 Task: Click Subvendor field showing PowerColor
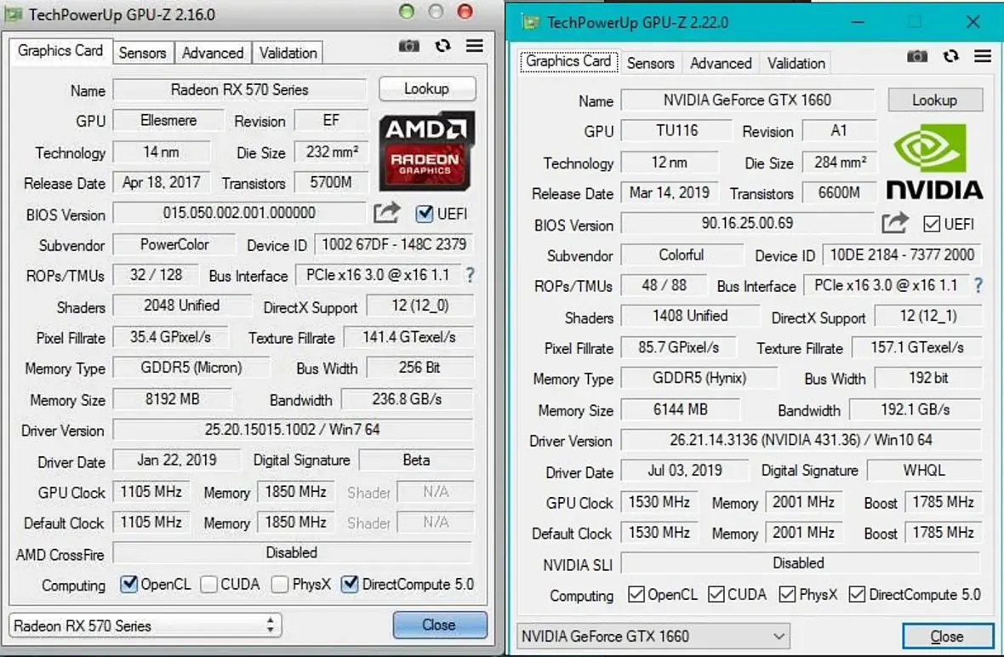click(x=174, y=244)
